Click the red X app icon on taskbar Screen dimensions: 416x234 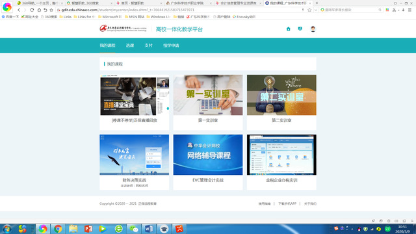tap(179, 229)
